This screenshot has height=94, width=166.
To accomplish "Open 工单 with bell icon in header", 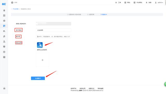I will [x=118, y=2].
